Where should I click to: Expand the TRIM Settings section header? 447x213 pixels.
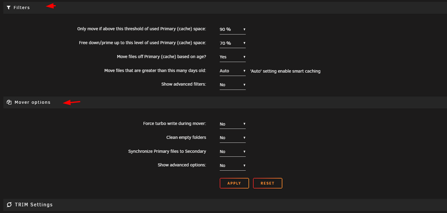pos(223,204)
